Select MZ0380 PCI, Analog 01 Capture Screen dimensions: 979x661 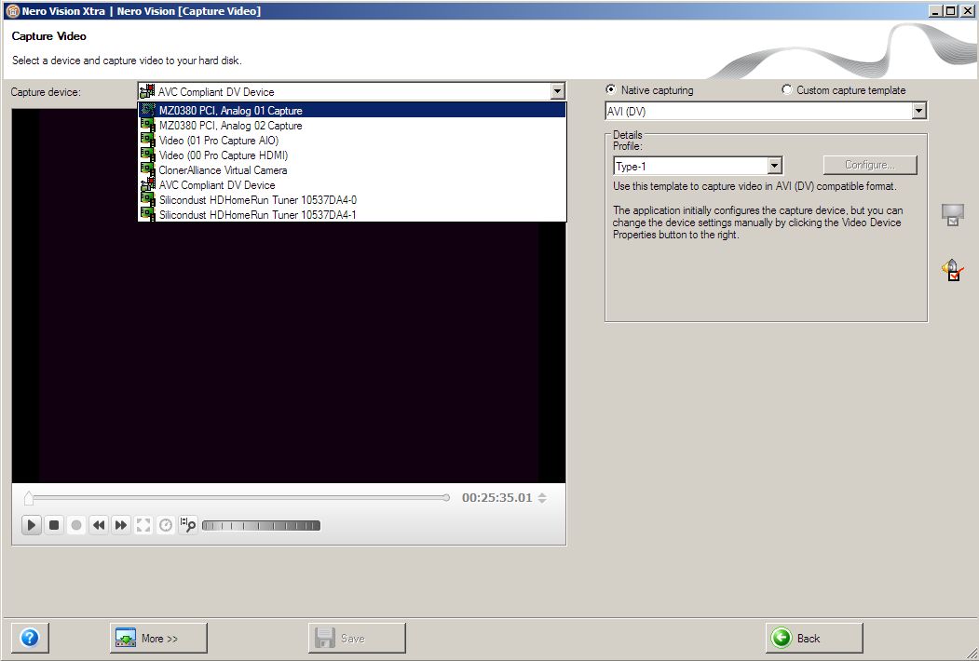coord(352,111)
